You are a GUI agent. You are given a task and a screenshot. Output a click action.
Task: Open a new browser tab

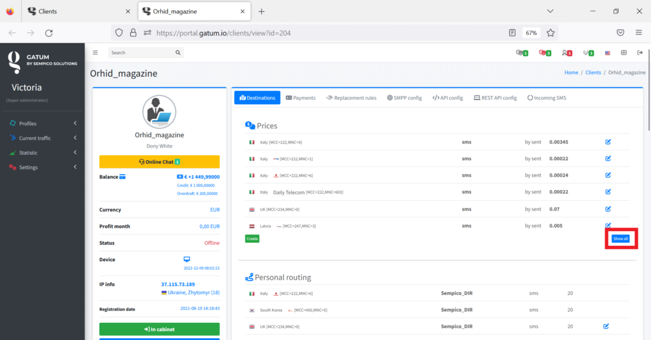point(261,11)
